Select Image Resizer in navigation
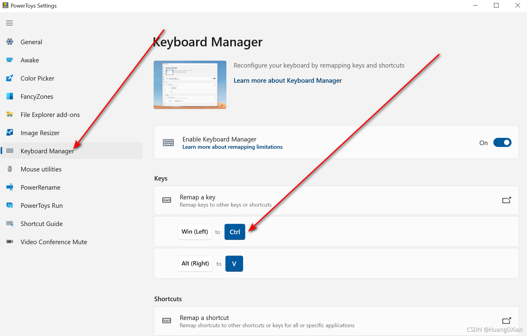 pos(72,133)
